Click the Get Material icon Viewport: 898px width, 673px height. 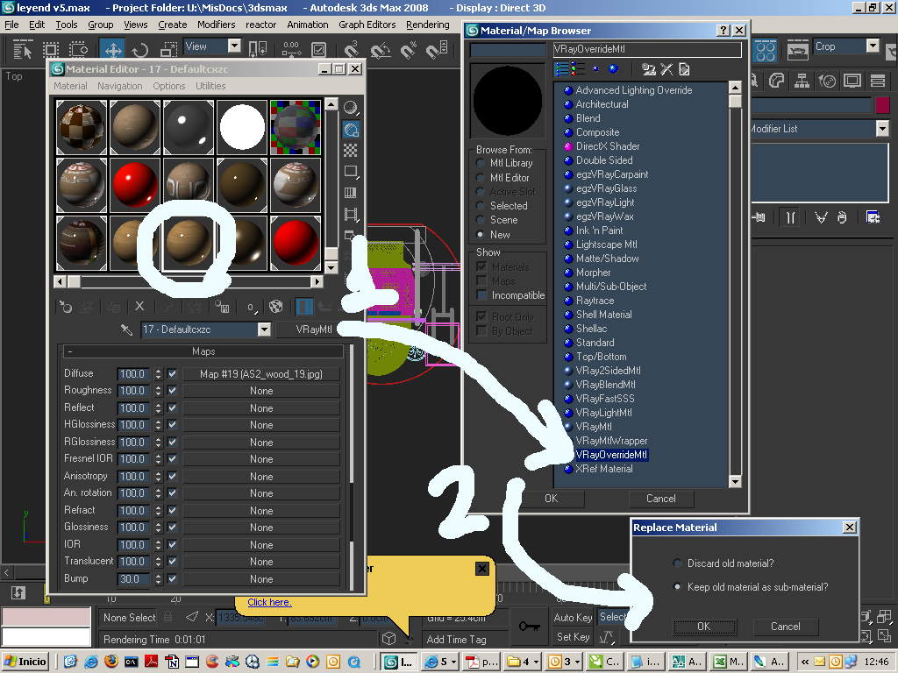[66, 308]
